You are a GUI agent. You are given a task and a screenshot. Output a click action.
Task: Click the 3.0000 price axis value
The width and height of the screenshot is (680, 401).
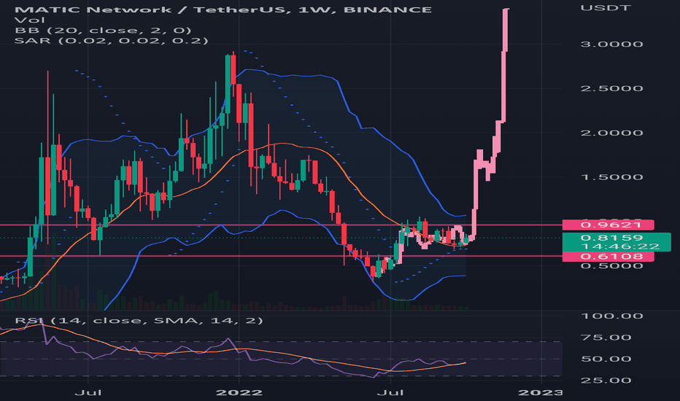point(611,44)
